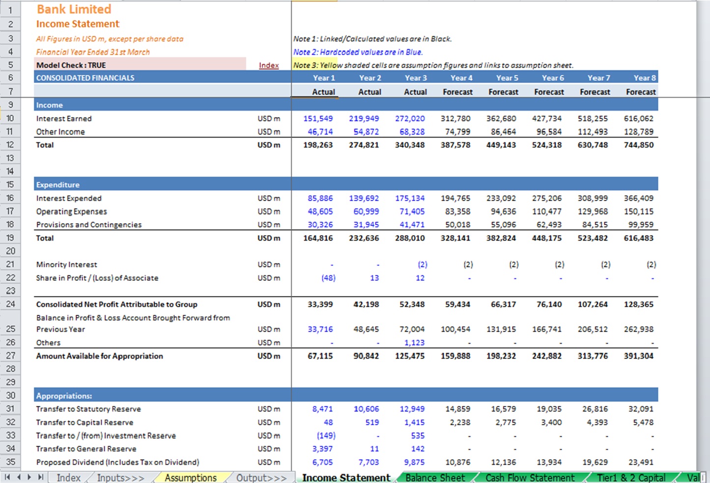
Task: Select appropriation amount 391,304
Action: (639, 356)
